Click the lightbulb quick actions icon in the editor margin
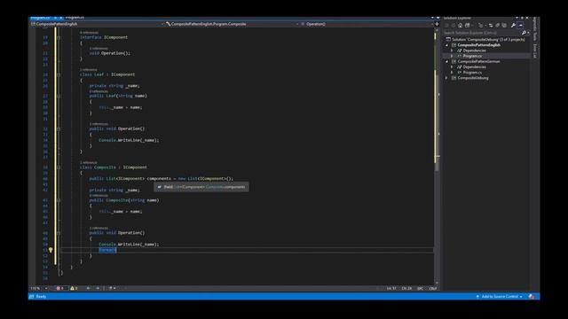The image size is (568, 319). [51, 250]
